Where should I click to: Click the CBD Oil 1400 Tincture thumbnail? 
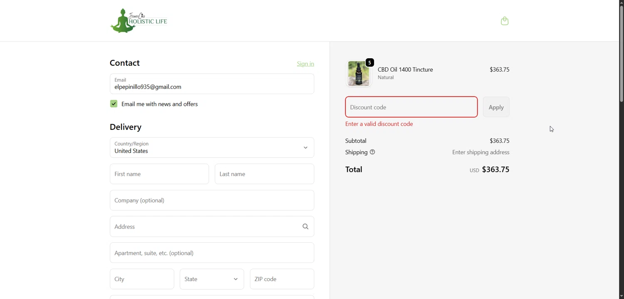click(x=358, y=74)
